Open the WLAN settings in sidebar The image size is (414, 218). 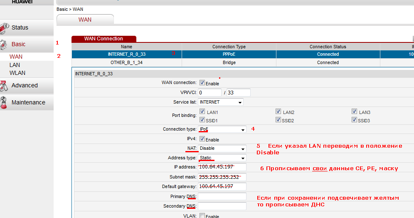tap(17, 73)
